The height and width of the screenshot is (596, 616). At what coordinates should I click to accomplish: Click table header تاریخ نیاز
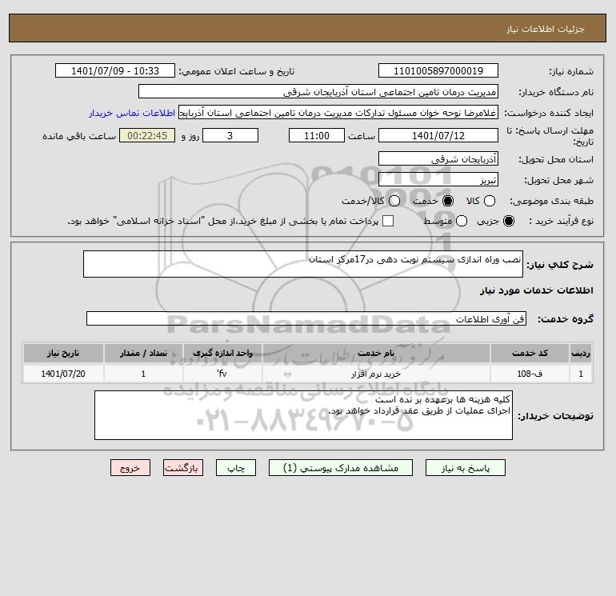(63, 353)
